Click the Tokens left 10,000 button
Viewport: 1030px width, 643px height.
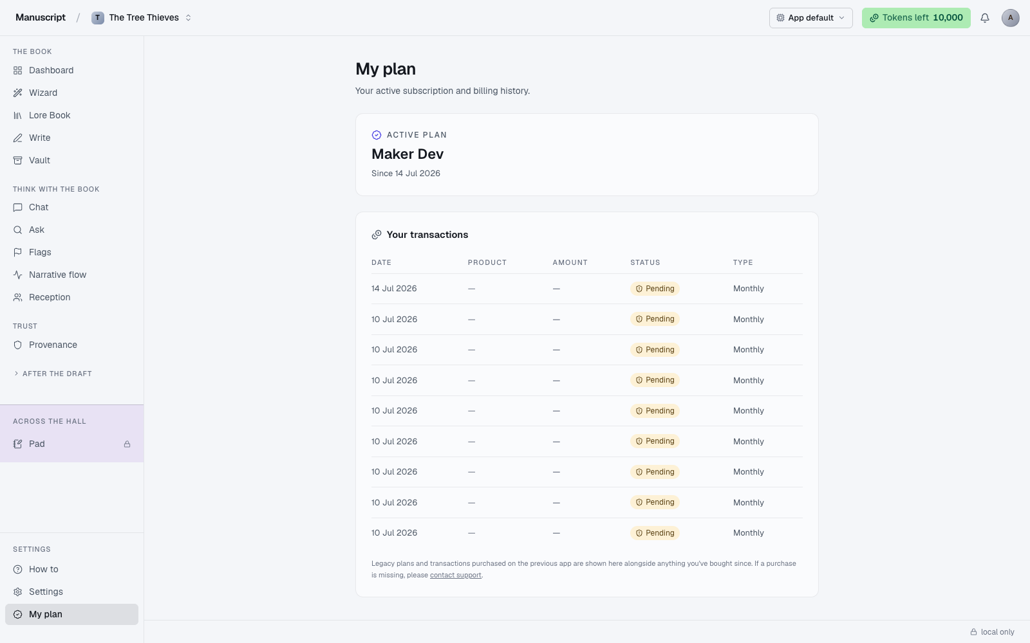pos(916,18)
